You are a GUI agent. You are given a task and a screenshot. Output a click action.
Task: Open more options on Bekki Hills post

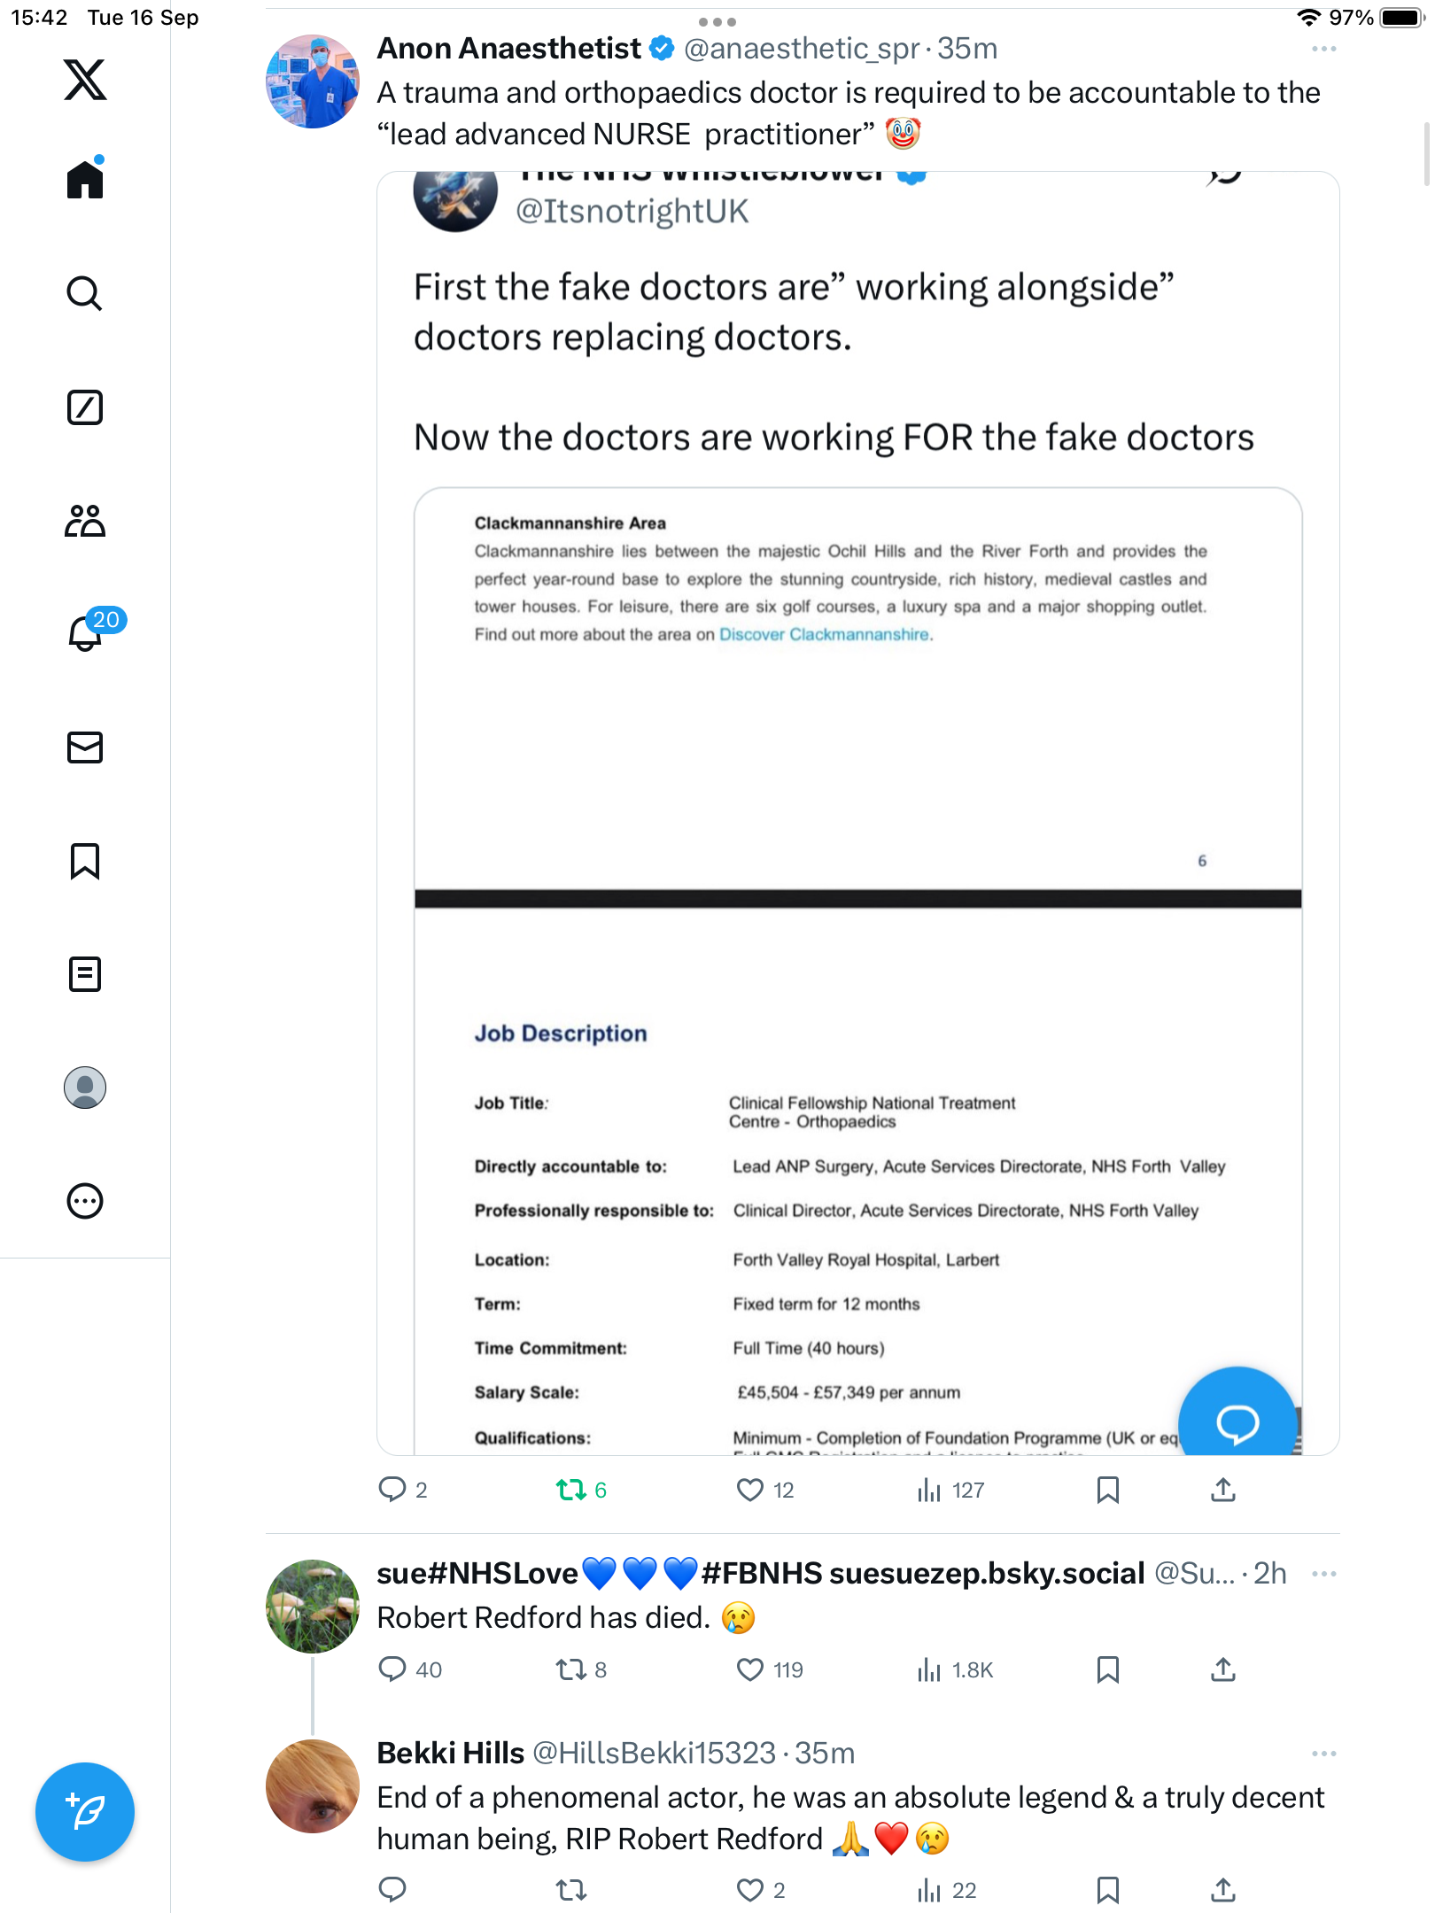tap(1323, 1754)
